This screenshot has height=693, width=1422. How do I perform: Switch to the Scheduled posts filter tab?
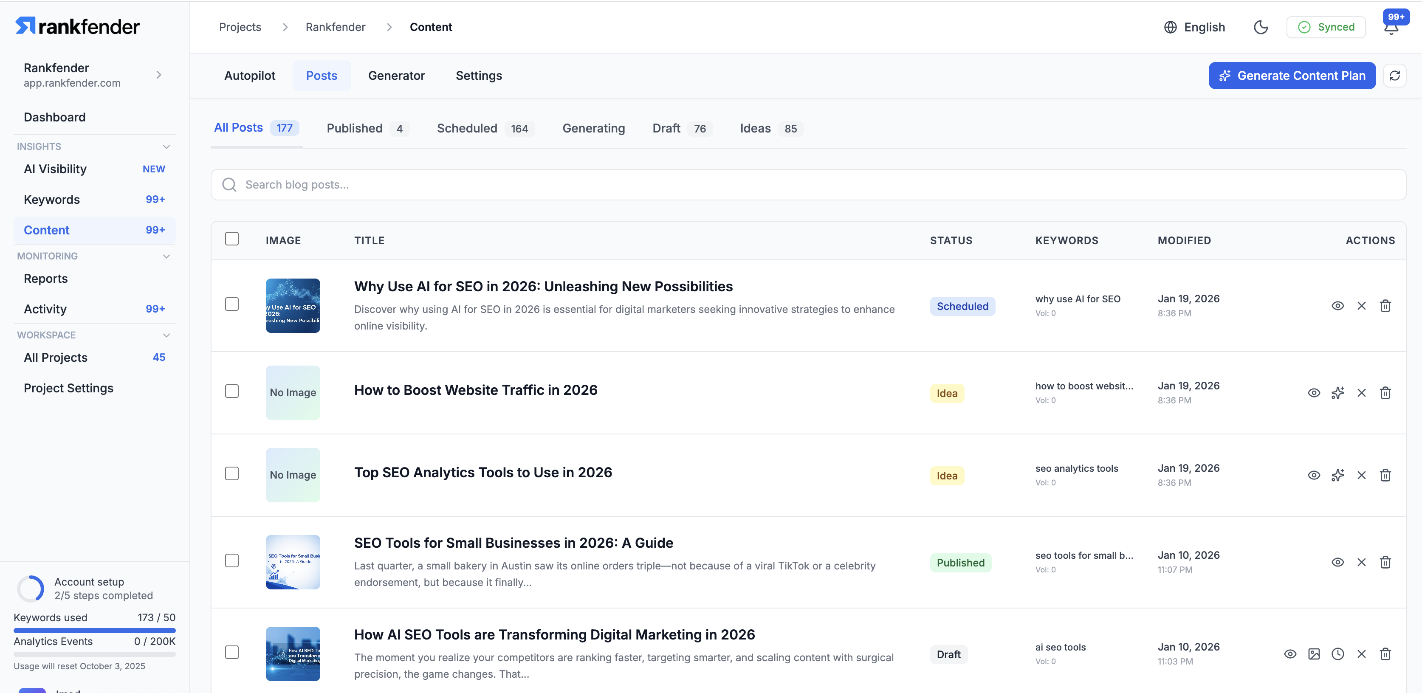click(x=467, y=128)
